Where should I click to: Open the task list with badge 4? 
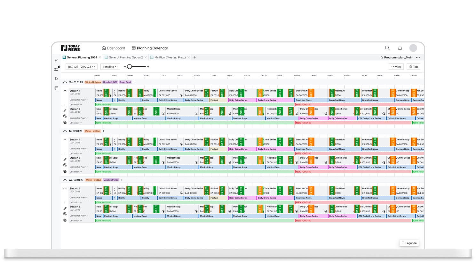click(57, 70)
